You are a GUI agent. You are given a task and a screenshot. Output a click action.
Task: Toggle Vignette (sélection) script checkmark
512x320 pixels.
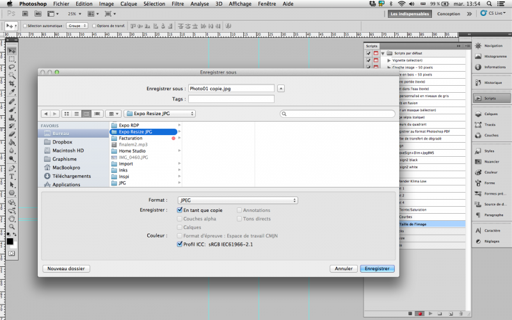point(369,60)
